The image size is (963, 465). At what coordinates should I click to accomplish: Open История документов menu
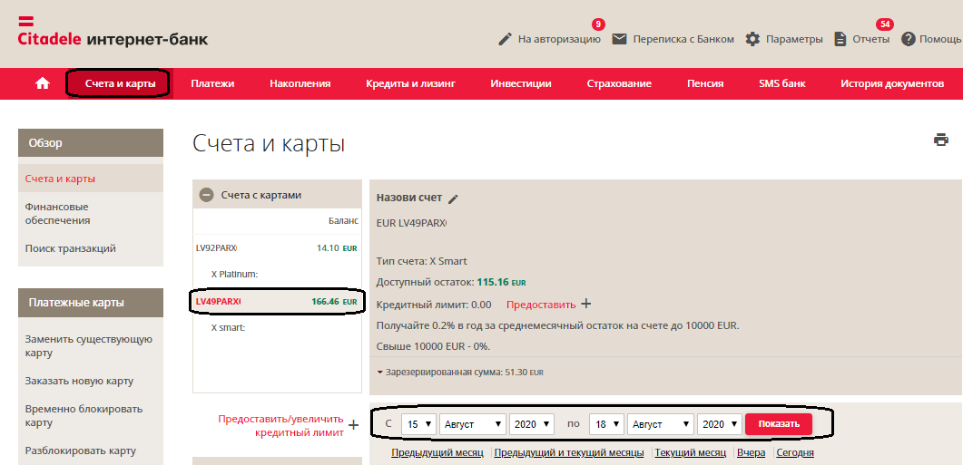tap(892, 84)
